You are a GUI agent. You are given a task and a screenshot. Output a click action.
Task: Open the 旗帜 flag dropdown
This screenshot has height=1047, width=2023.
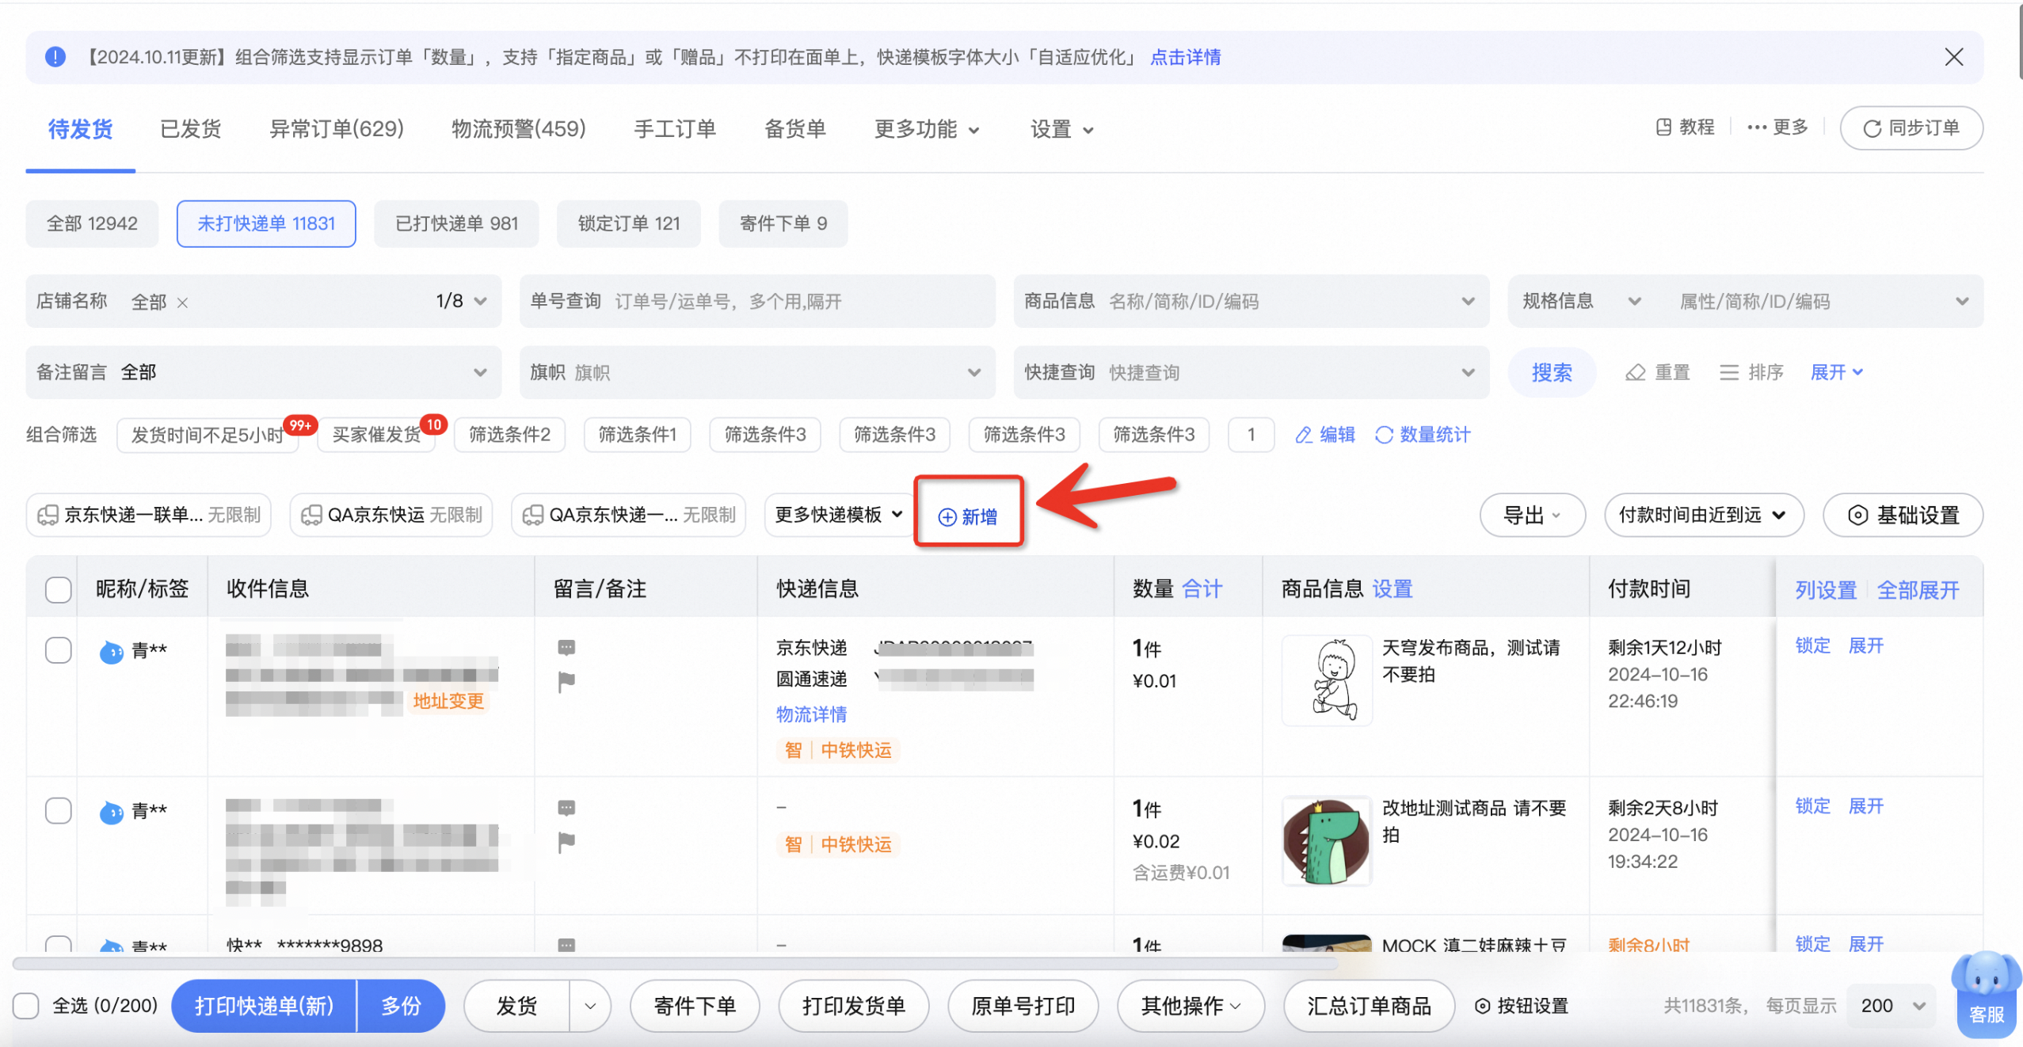coord(756,372)
